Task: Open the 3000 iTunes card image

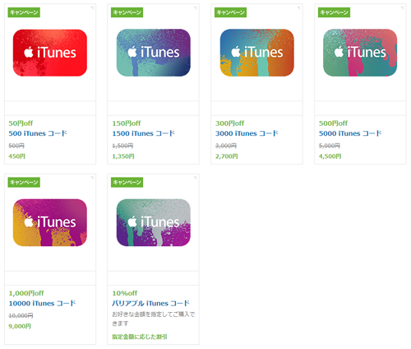Action: (257, 53)
